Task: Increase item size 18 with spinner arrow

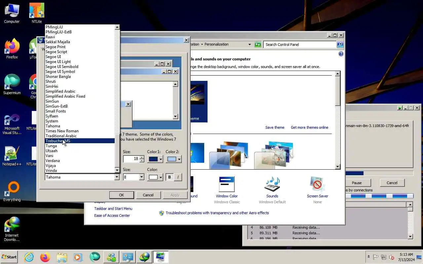Action: pyautogui.click(x=142, y=157)
